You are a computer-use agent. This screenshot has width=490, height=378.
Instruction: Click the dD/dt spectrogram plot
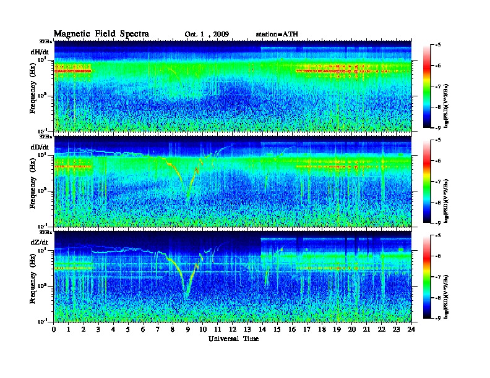(x=233, y=181)
